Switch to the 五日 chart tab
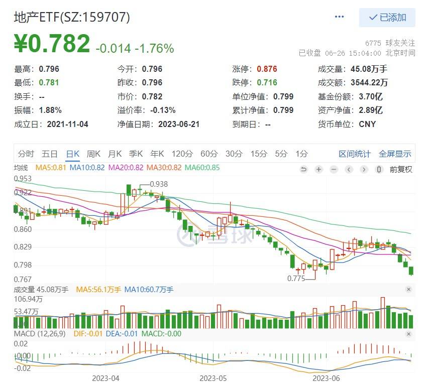The width and height of the screenshot is (430, 389). (x=50, y=154)
